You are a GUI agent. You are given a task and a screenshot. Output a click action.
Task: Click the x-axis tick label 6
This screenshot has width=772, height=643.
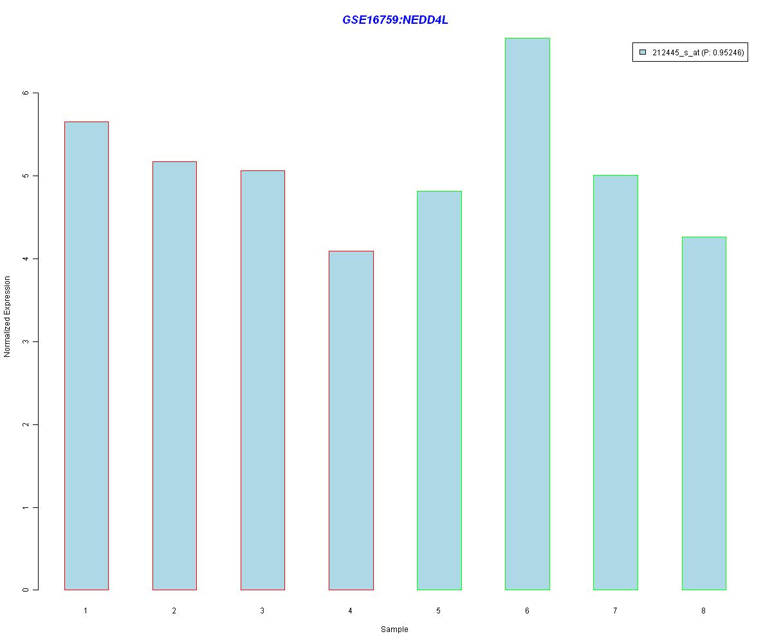527,610
